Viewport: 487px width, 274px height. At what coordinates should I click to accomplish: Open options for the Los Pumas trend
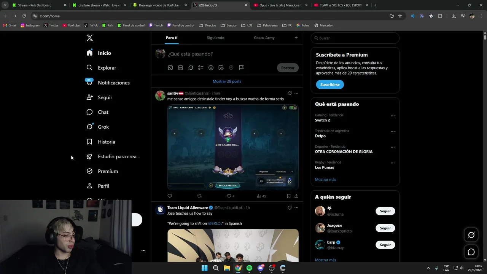pos(393,163)
